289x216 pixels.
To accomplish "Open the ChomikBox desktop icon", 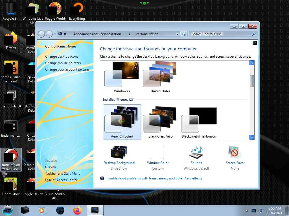I will pos(11,187).
